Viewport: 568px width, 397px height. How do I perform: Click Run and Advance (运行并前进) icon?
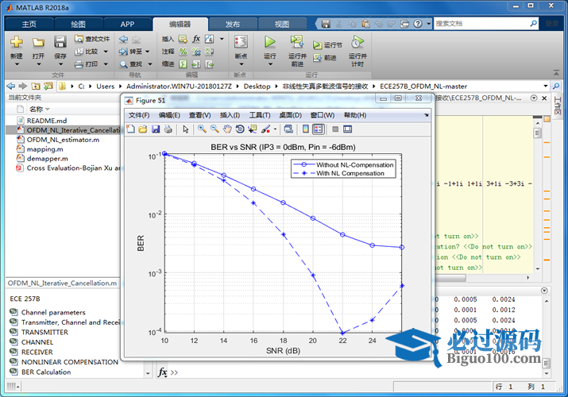point(297,41)
